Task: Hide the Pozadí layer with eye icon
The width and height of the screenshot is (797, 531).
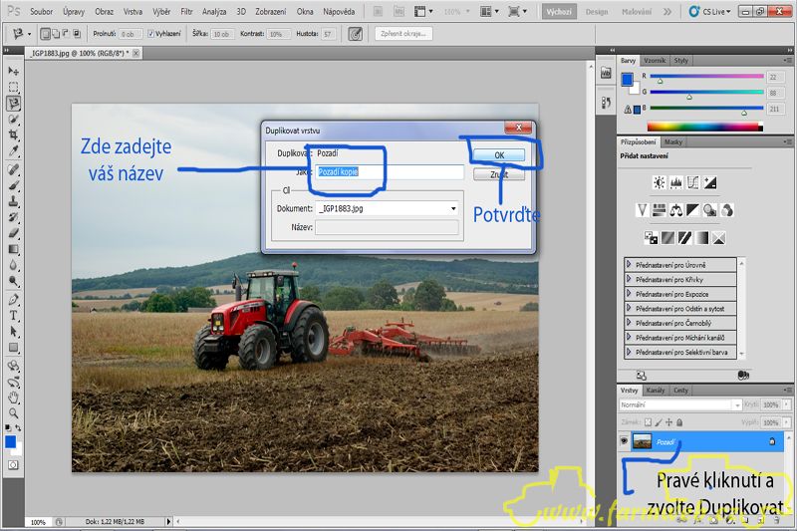Action: tap(623, 441)
